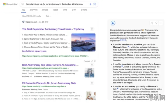Click lightbulb icon beside Best Anniversary Trip Ideas
This screenshot has height=103, width=167.
point(92,65)
